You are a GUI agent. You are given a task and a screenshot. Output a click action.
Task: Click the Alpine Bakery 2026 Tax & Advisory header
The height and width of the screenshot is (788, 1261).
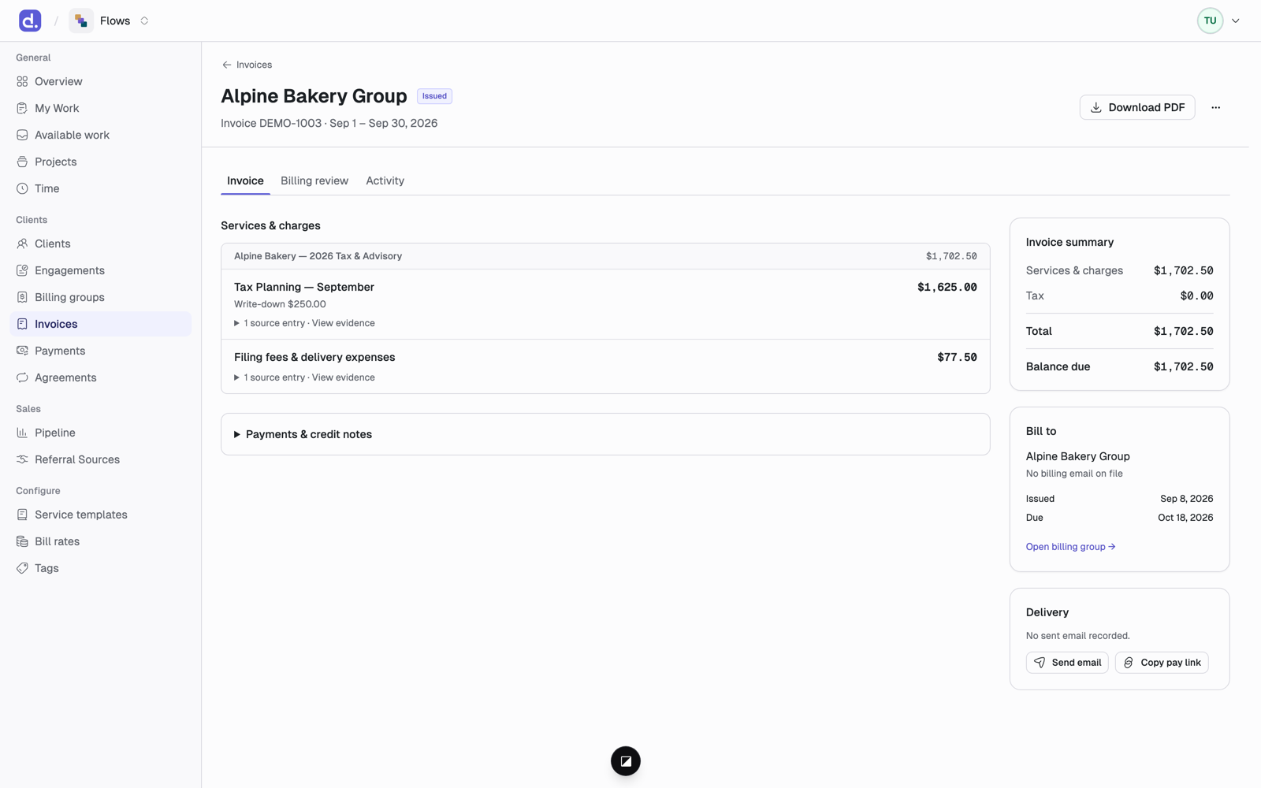click(x=605, y=256)
